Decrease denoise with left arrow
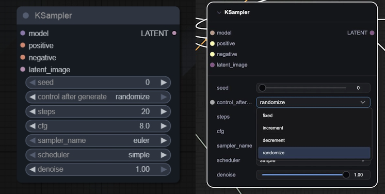The image size is (385, 194). pyautogui.click(x=33, y=169)
